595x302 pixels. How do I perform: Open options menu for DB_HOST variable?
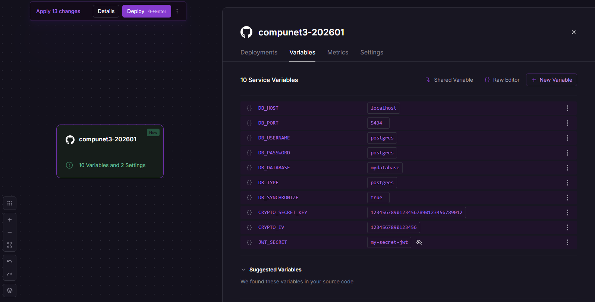(x=567, y=108)
